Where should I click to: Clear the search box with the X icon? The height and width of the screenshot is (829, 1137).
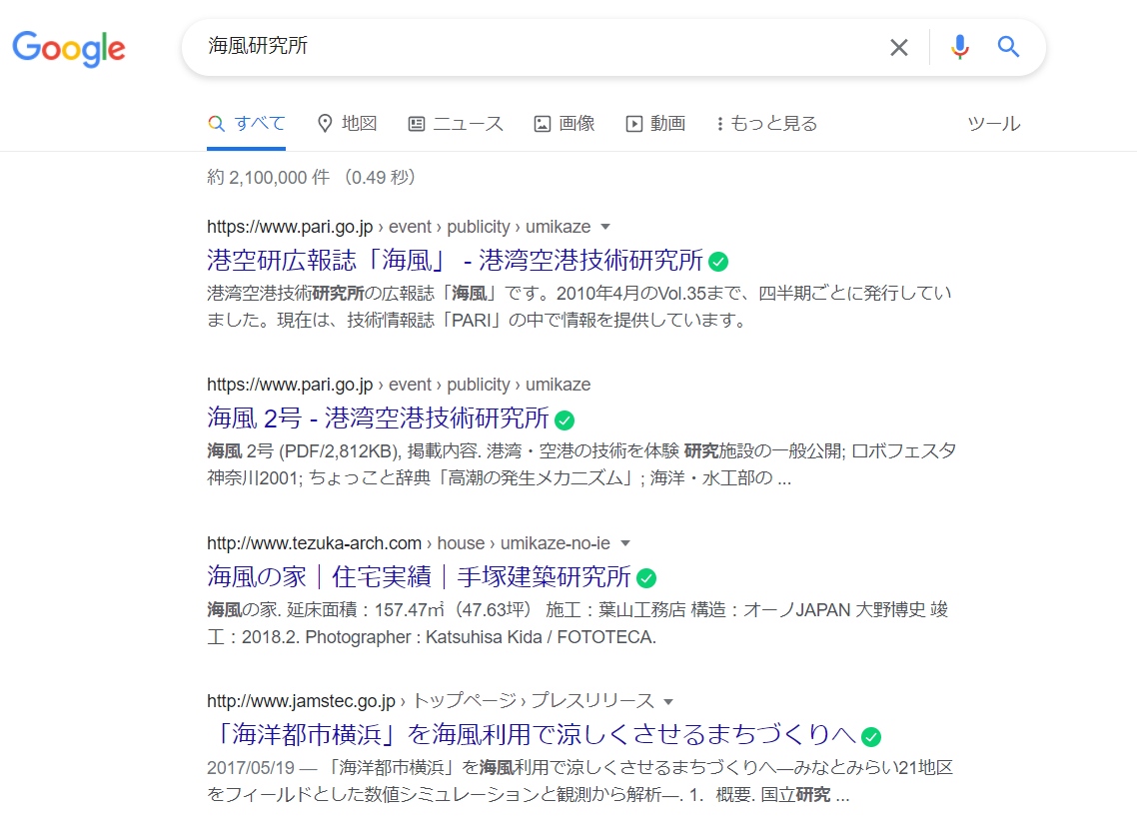pos(898,47)
